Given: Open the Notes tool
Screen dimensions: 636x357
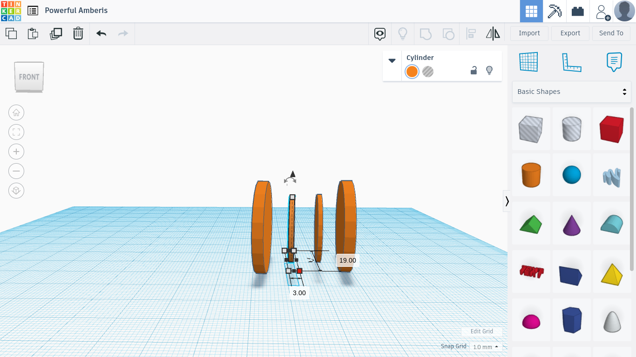Looking at the screenshot, I should (x=614, y=62).
